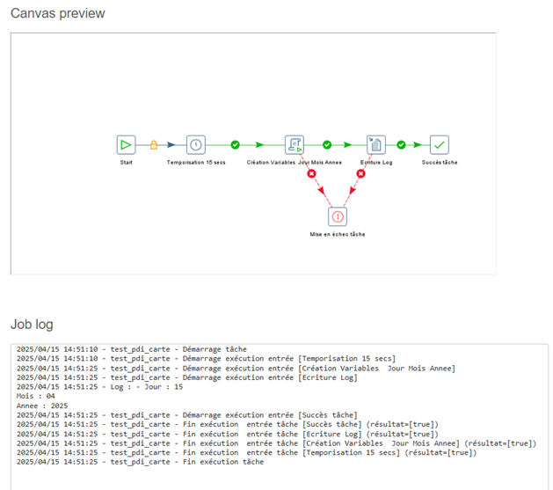The image size is (553, 490).
Task: Click red error hop under Création Variables
Action: [x=311, y=173]
